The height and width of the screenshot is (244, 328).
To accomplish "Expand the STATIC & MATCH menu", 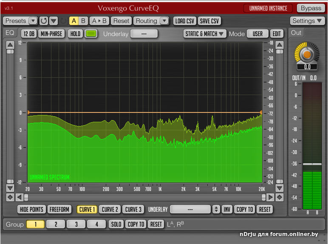I will coord(205,34).
